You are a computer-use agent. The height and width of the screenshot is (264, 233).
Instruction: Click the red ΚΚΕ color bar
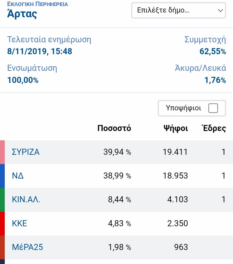coord(2,223)
